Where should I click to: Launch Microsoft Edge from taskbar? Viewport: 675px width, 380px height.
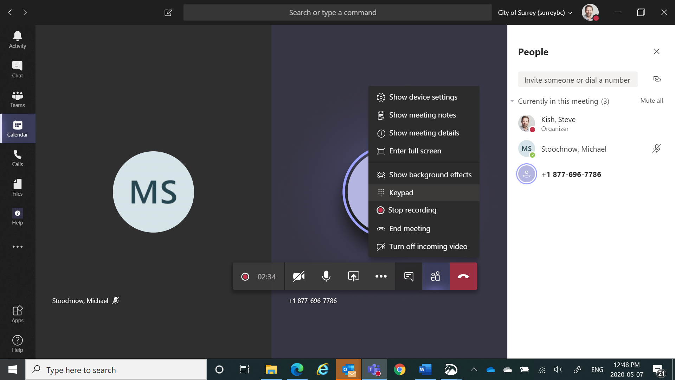[297, 369]
